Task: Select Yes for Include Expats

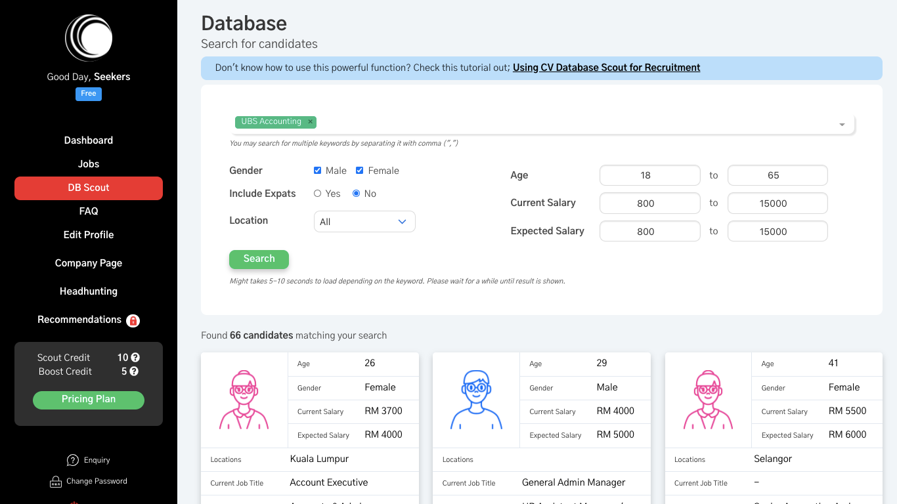Action: [x=318, y=194]
